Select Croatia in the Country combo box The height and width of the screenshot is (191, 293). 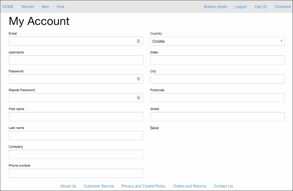(x=217, y=41)
